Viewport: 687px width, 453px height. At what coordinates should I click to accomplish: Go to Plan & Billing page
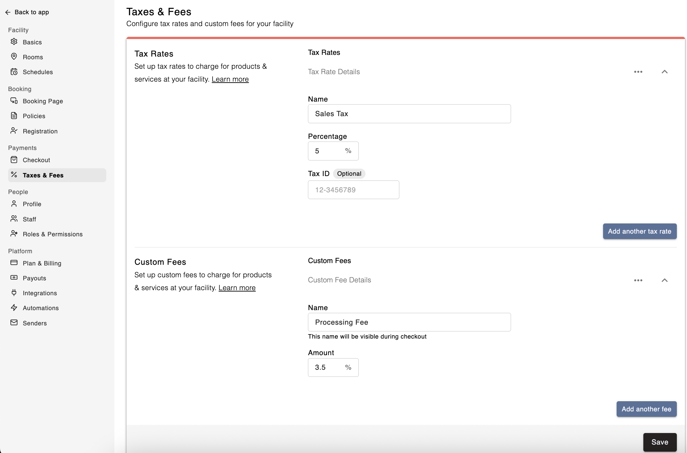pos(42,263)
